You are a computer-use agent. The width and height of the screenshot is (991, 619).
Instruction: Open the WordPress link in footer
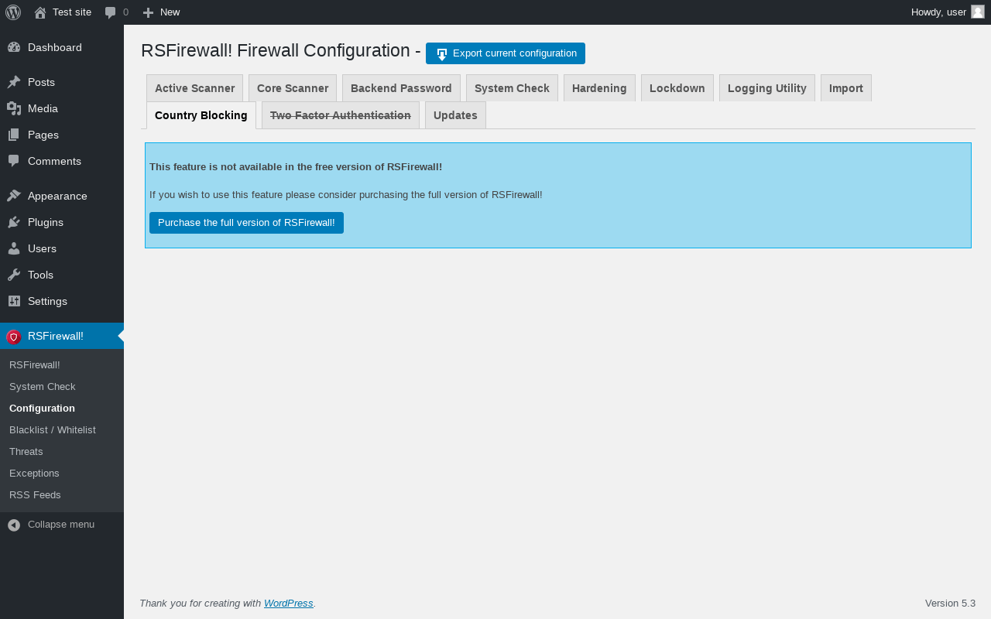coord(289,604)
